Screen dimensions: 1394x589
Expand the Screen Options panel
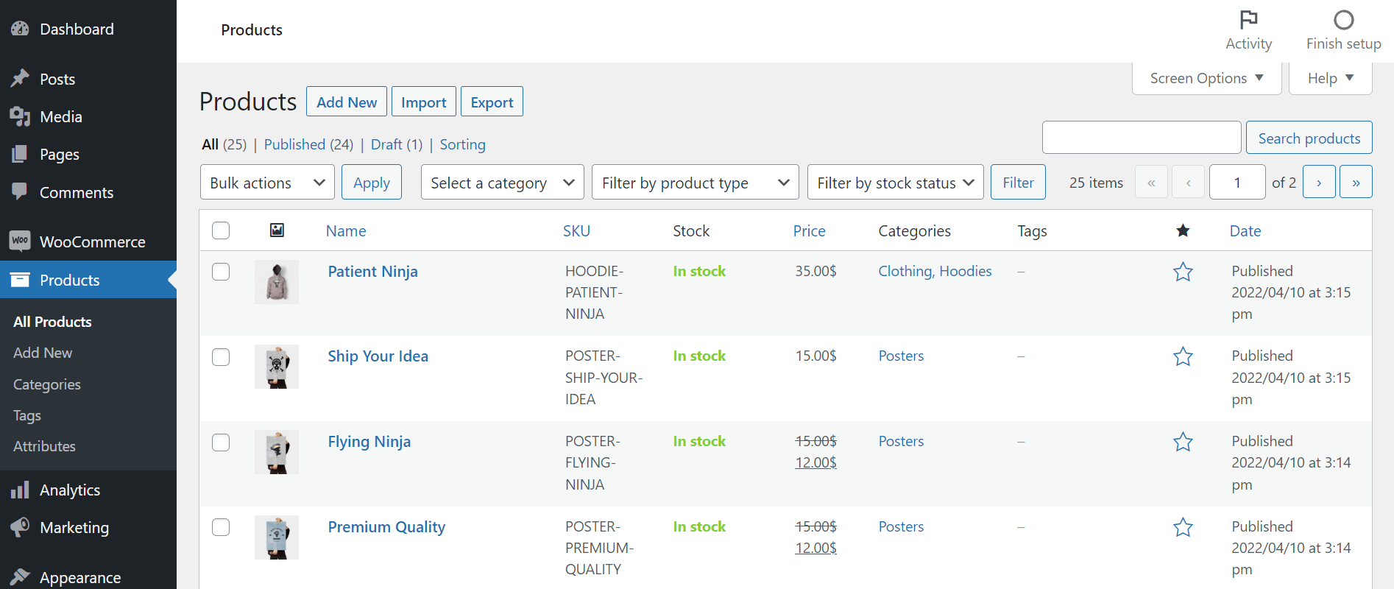click(1206, 78)
